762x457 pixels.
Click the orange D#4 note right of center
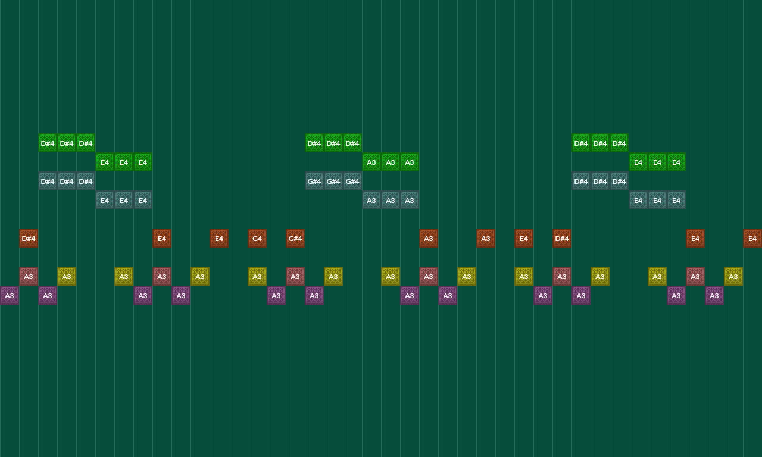[x=562, y=238]
